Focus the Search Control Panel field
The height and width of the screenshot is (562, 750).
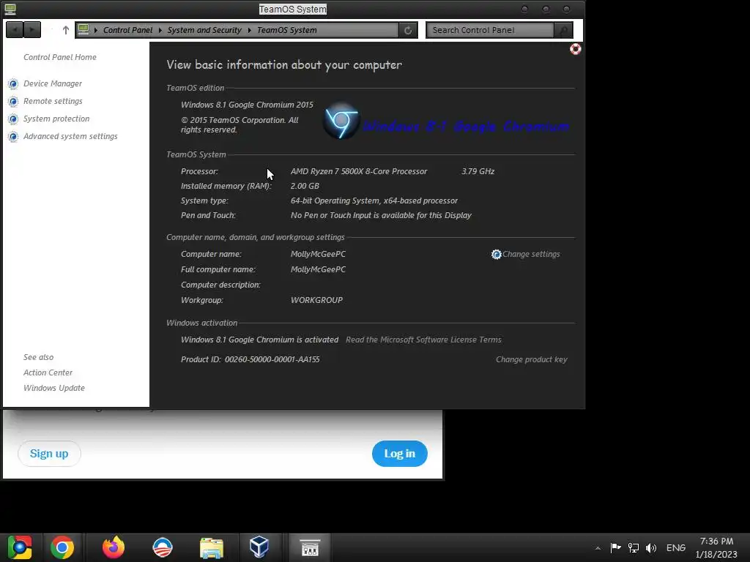(490, 30)
